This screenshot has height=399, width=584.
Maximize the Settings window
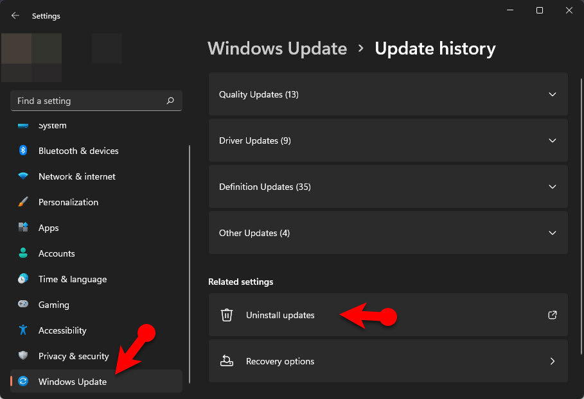[539, 10]
